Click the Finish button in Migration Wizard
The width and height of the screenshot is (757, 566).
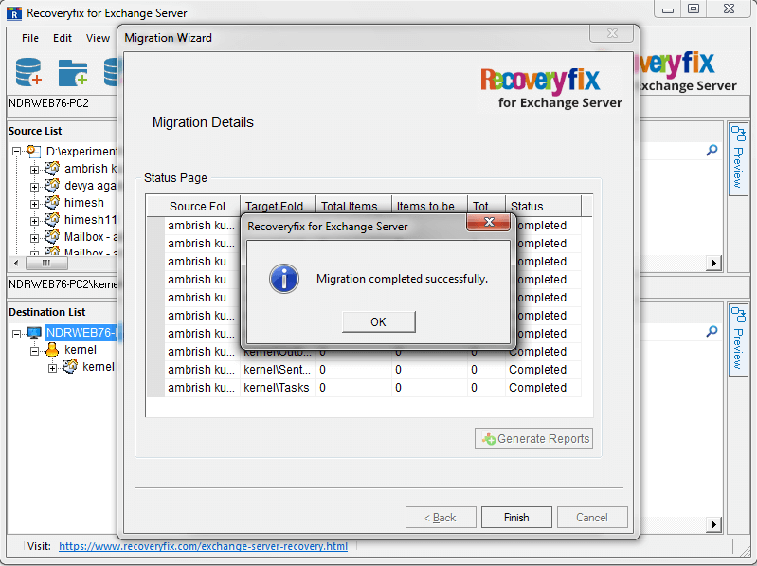coord(516,518)
